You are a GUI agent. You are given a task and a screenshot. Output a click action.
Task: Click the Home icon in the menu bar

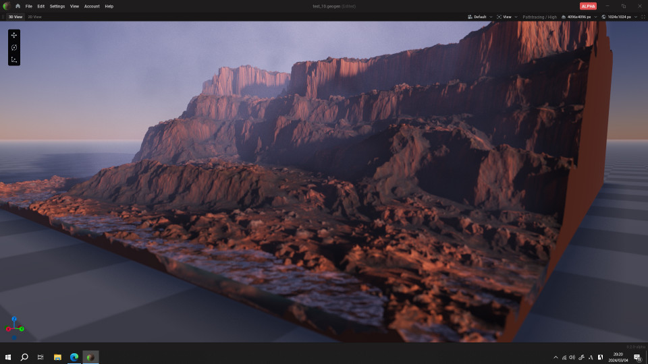pyautogui.click(x=18, y=6)
